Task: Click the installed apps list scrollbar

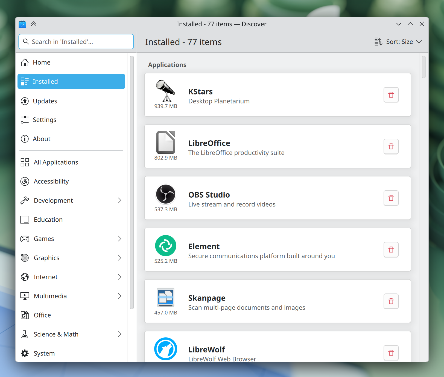Action: coord(423,67)
